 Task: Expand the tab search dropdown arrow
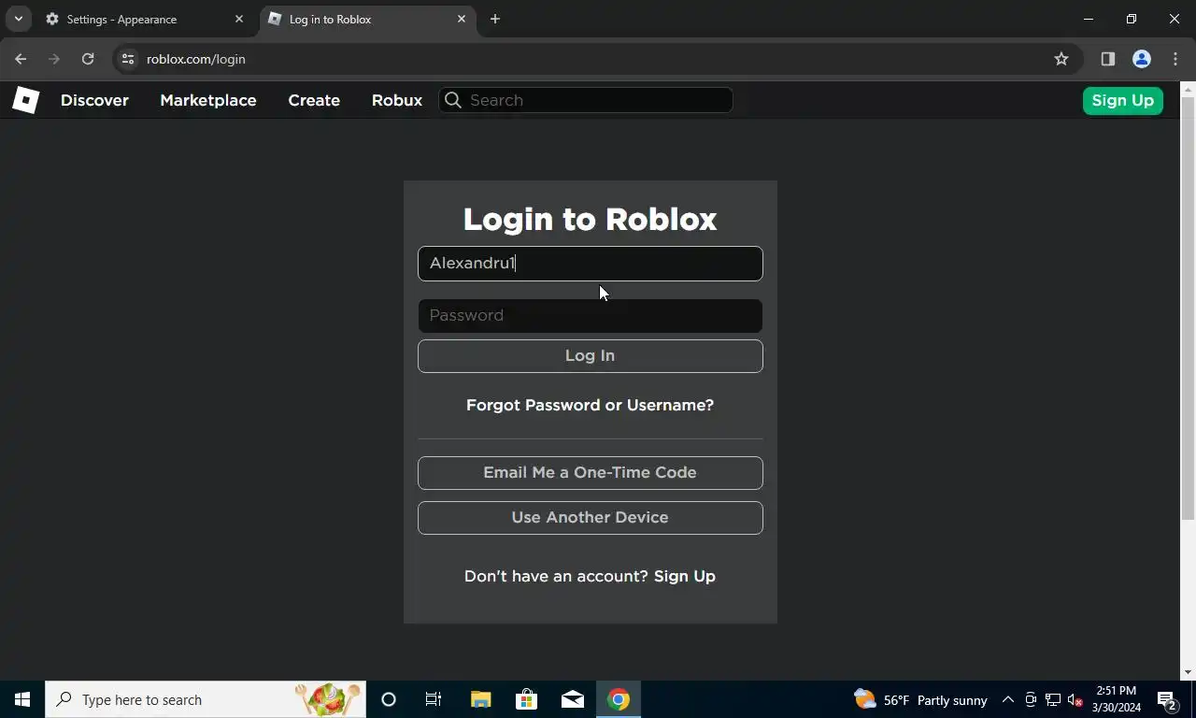(18, 19)
